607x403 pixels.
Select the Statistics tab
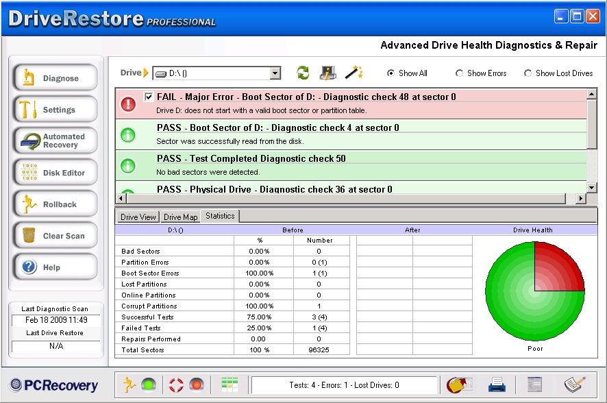220,216
